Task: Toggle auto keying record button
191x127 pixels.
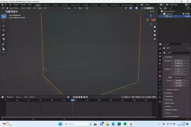Action: [68, 97]
